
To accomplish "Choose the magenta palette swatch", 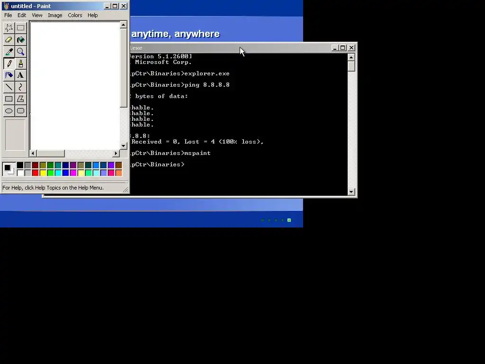I will [x=73, y=173].
